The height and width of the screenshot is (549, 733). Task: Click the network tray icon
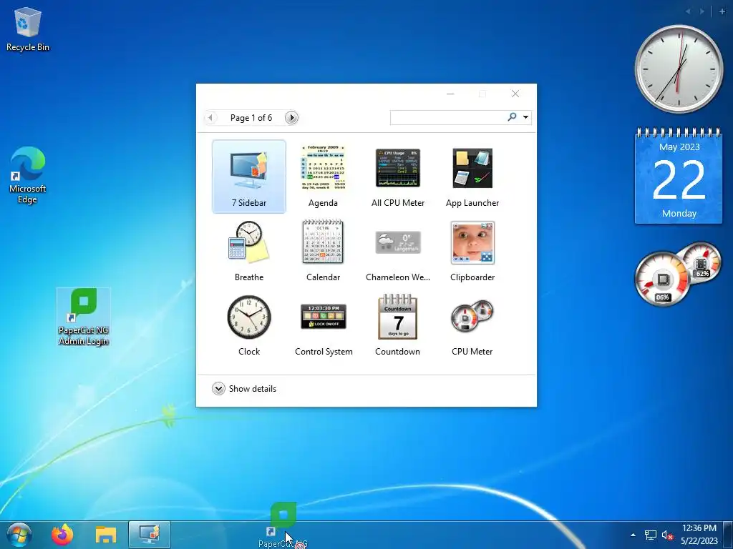click(x=650, y=535)
